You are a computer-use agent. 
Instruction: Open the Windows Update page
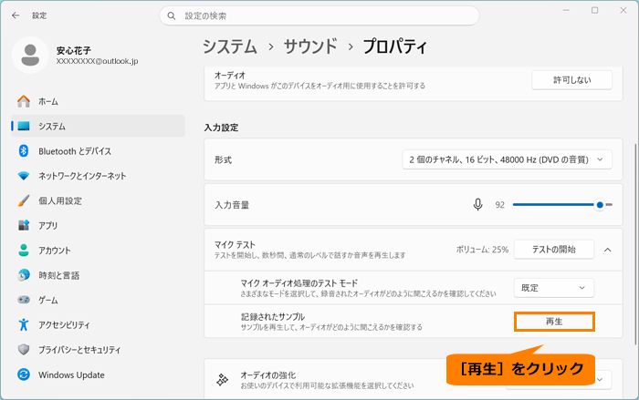[x=98, y=374]
